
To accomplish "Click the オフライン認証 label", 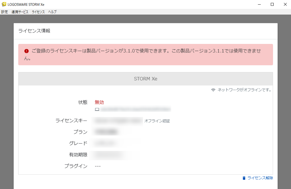I will pyautogui.click(x=157, y=121).
